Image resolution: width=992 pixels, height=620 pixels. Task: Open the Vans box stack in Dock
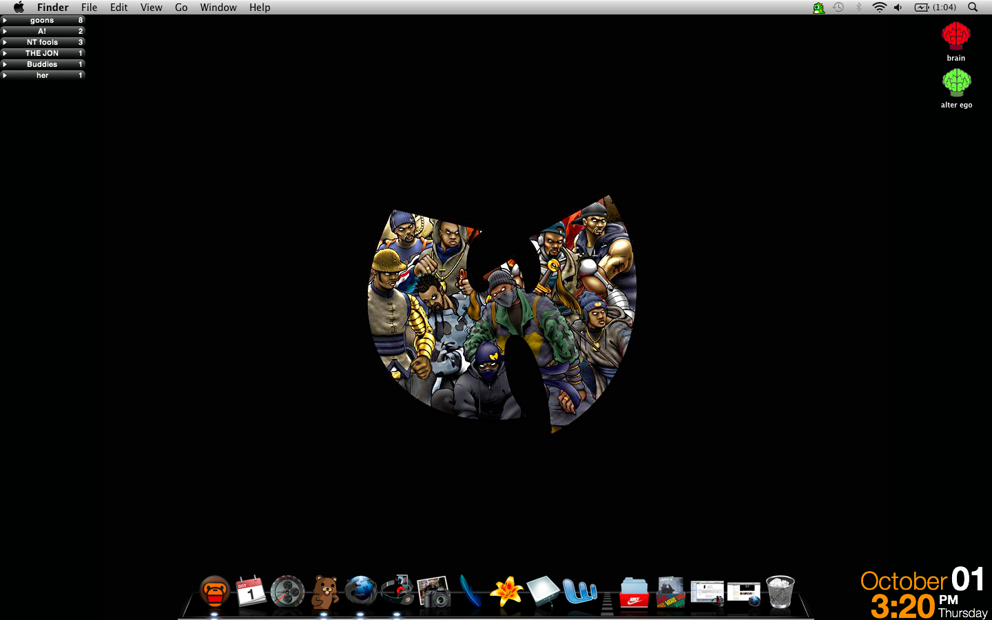pos(670,592)
